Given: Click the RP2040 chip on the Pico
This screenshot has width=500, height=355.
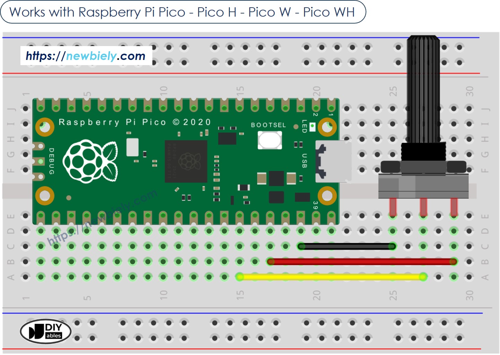Looking at the screenshot, I should (186, 161).
